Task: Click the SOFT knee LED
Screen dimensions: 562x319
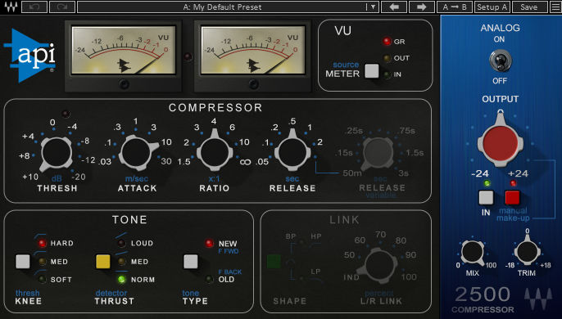Action: tap(42, 279)
